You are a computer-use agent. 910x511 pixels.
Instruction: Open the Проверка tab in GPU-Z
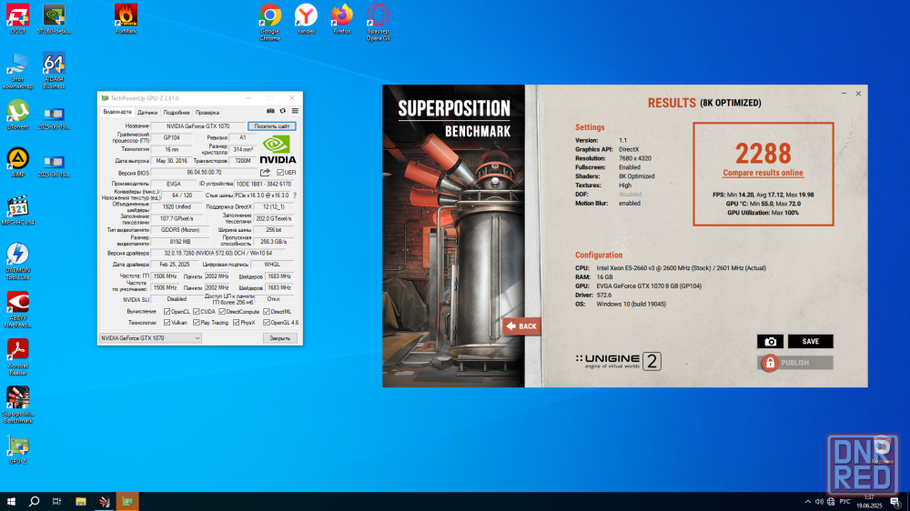[207, 113]
